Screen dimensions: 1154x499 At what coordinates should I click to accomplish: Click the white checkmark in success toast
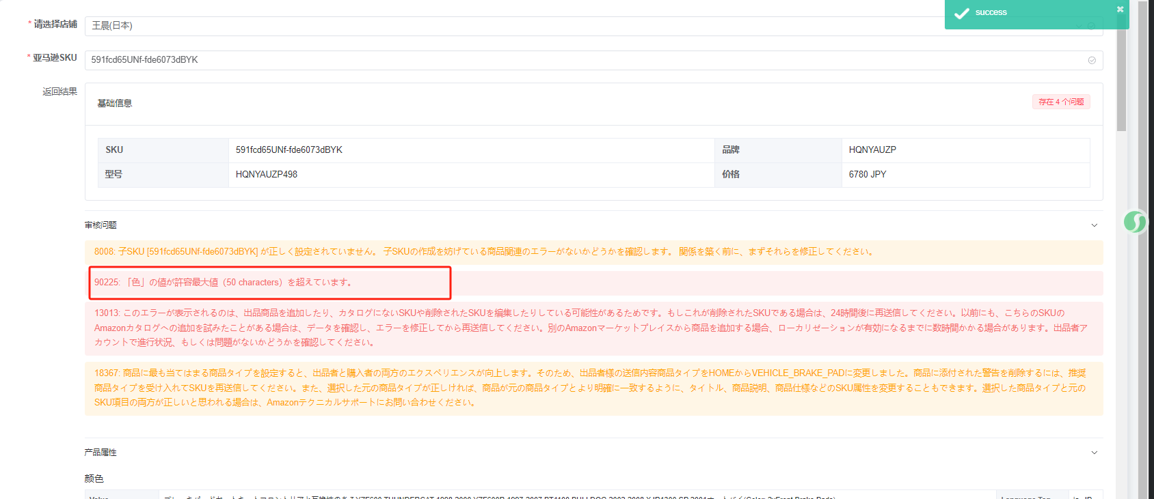pyautogui.click(x=961, y=14)
